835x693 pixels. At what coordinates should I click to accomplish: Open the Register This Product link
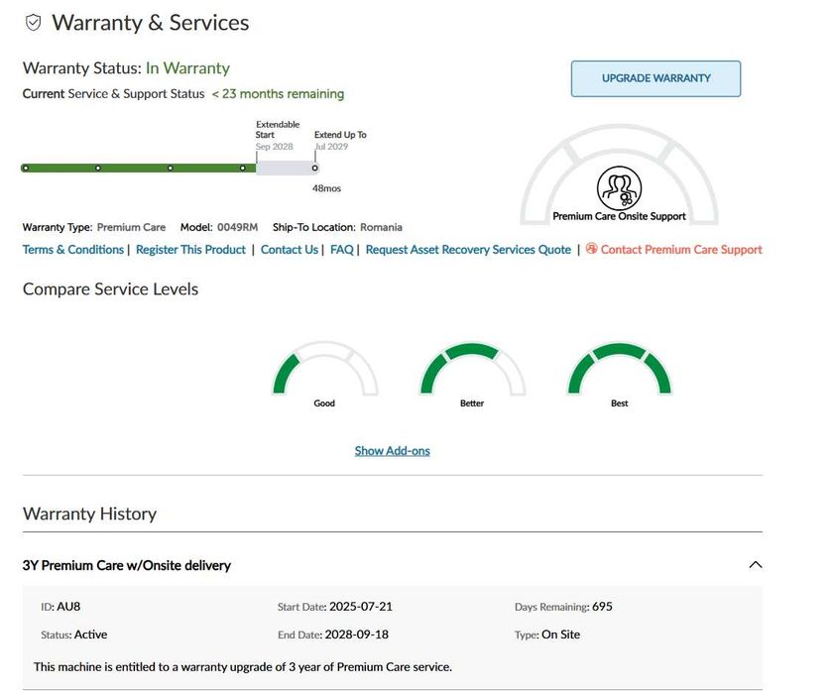point(190,250)
